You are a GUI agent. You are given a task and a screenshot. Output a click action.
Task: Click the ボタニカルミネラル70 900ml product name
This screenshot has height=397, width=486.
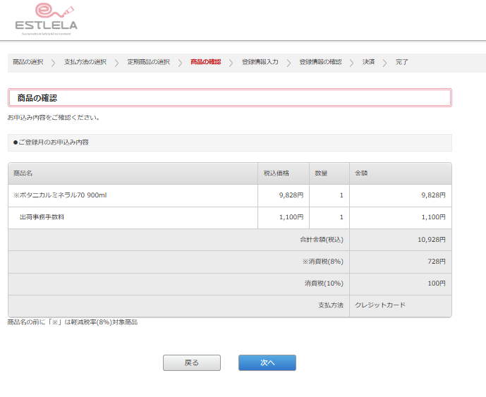[x=60, y=195]
